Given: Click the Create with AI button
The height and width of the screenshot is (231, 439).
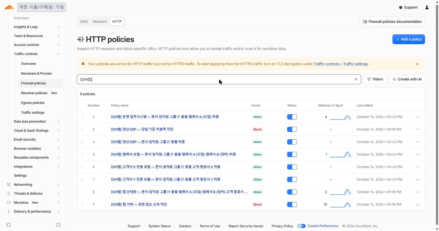Looking at the screenshot, I should pos(407,79).
